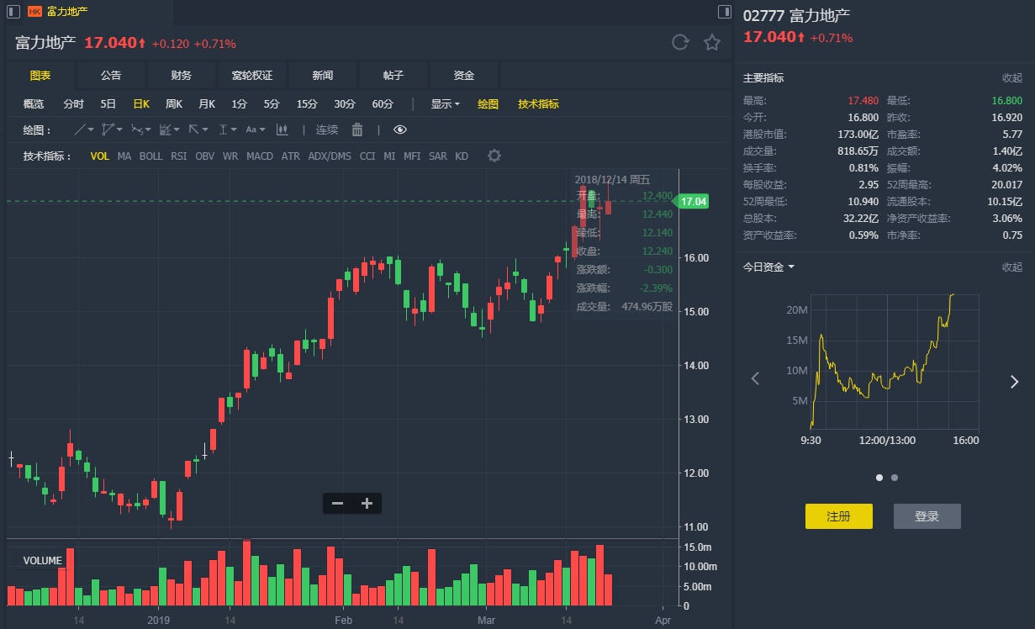The height and width of the screenshot is (629, 1035).
Task: Go to second capital chart page dot
Action: pyautogui.click(x=895, y=478)
